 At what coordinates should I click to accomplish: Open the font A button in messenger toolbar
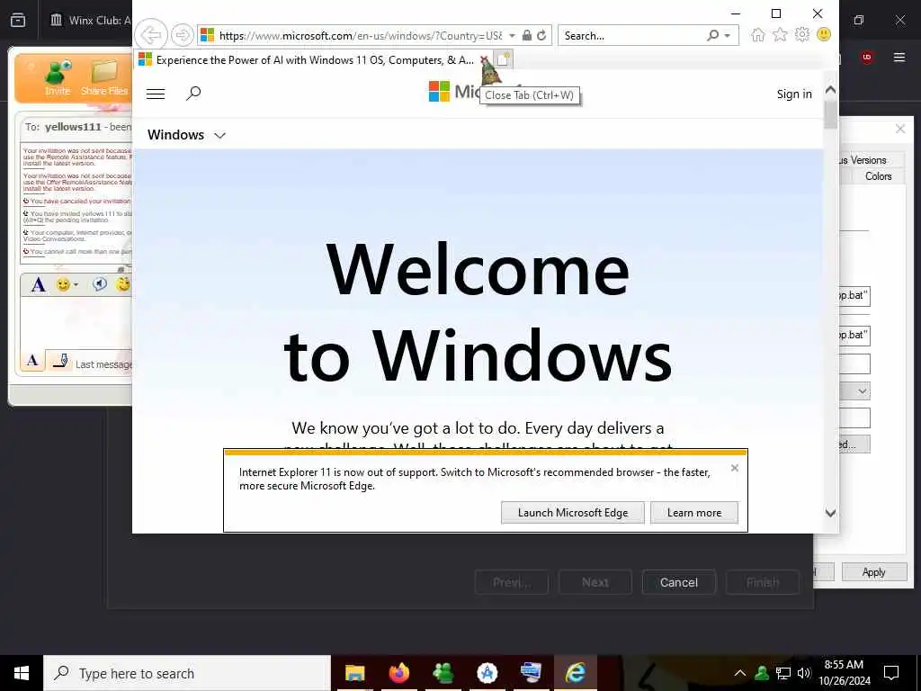click(x=38, y=285)
